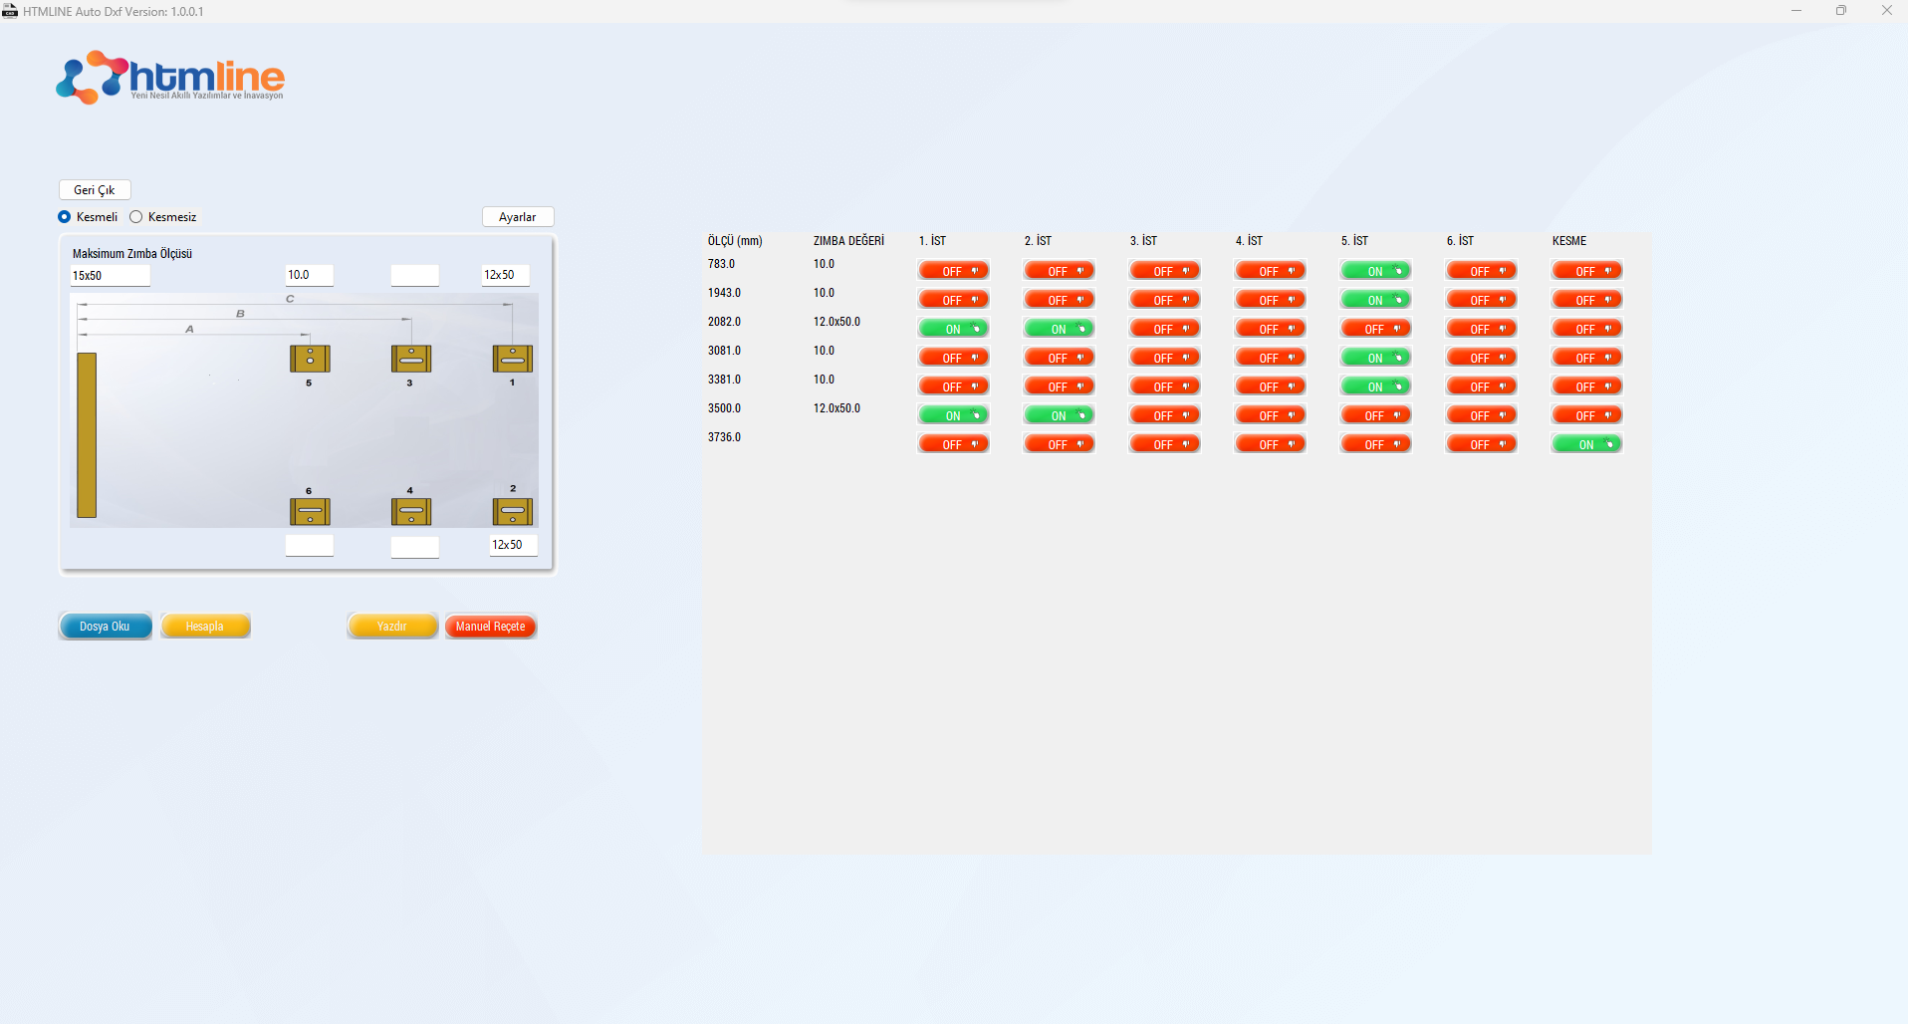This screenshot has height=1024, width=1908.
Task: Turn off 2. İST switch for row 2082.0
Action: point(1059,329)
